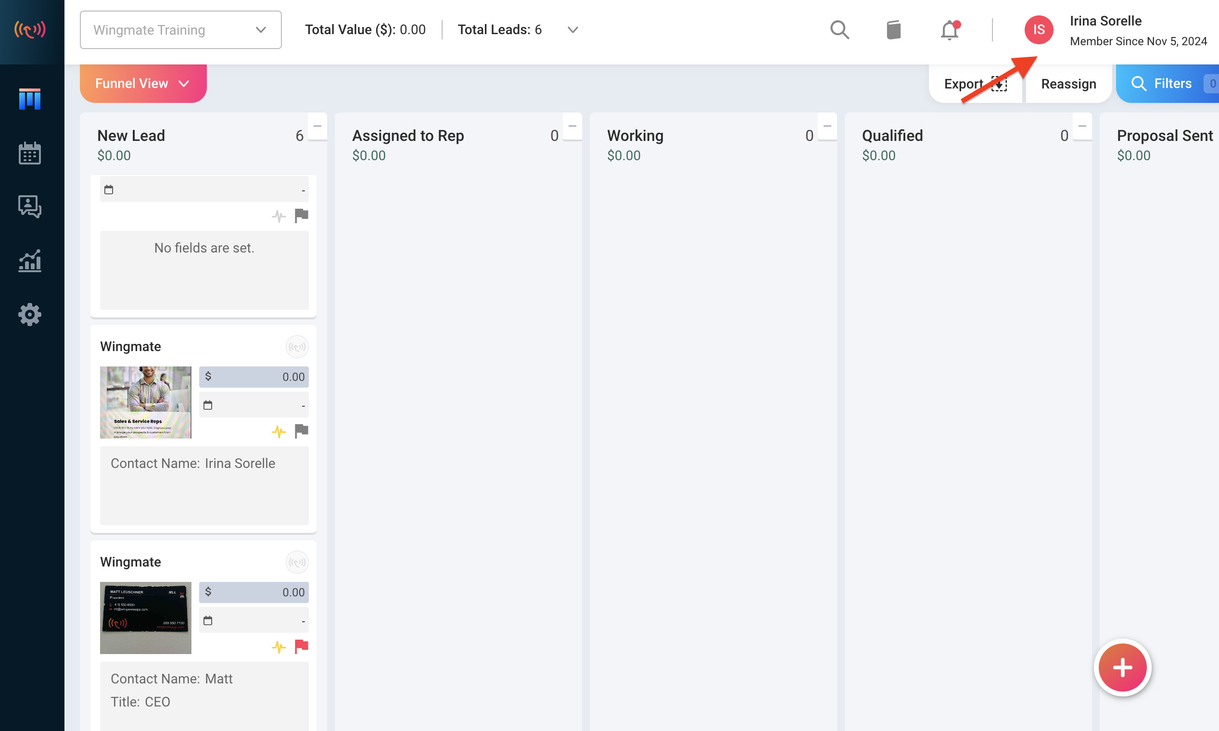Image resolution: width=1219 pixels, height=731 pixels.
Task: Toggle the red flag on Matt's card
Action: 302,646
